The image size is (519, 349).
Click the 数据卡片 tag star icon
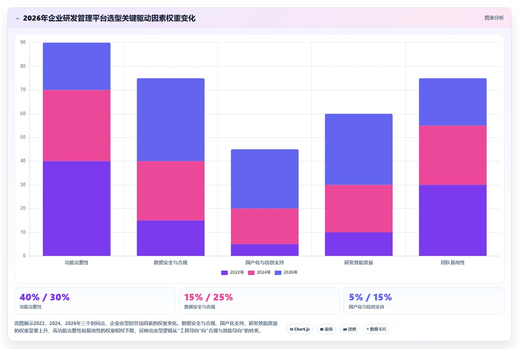[x=368, y=329]
